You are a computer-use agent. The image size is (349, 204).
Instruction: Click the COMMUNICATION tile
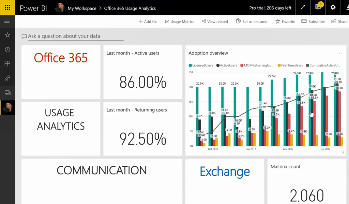point(102,181)
